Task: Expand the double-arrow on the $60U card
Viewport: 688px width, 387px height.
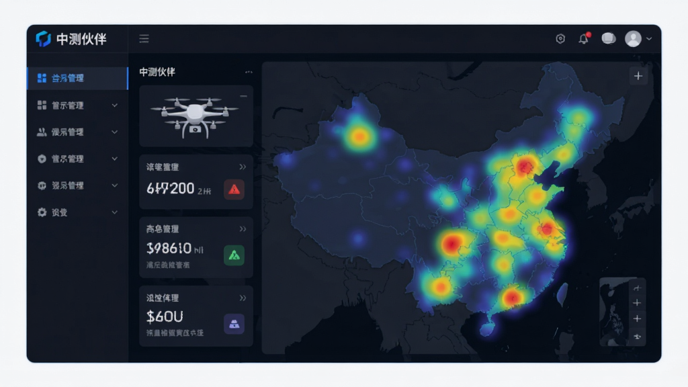Action: pos(243,298)
